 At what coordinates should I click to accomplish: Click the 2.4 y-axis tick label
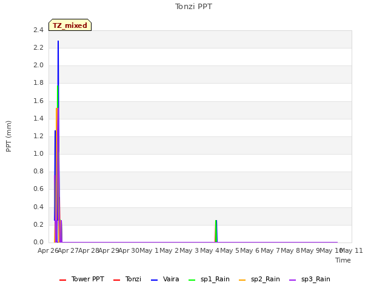tap(38, 30)
